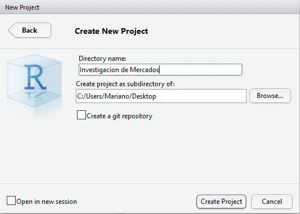Place the cursor after the word Mercados
Viewport: 300px width, 214px height.
(x=160, y=70)
